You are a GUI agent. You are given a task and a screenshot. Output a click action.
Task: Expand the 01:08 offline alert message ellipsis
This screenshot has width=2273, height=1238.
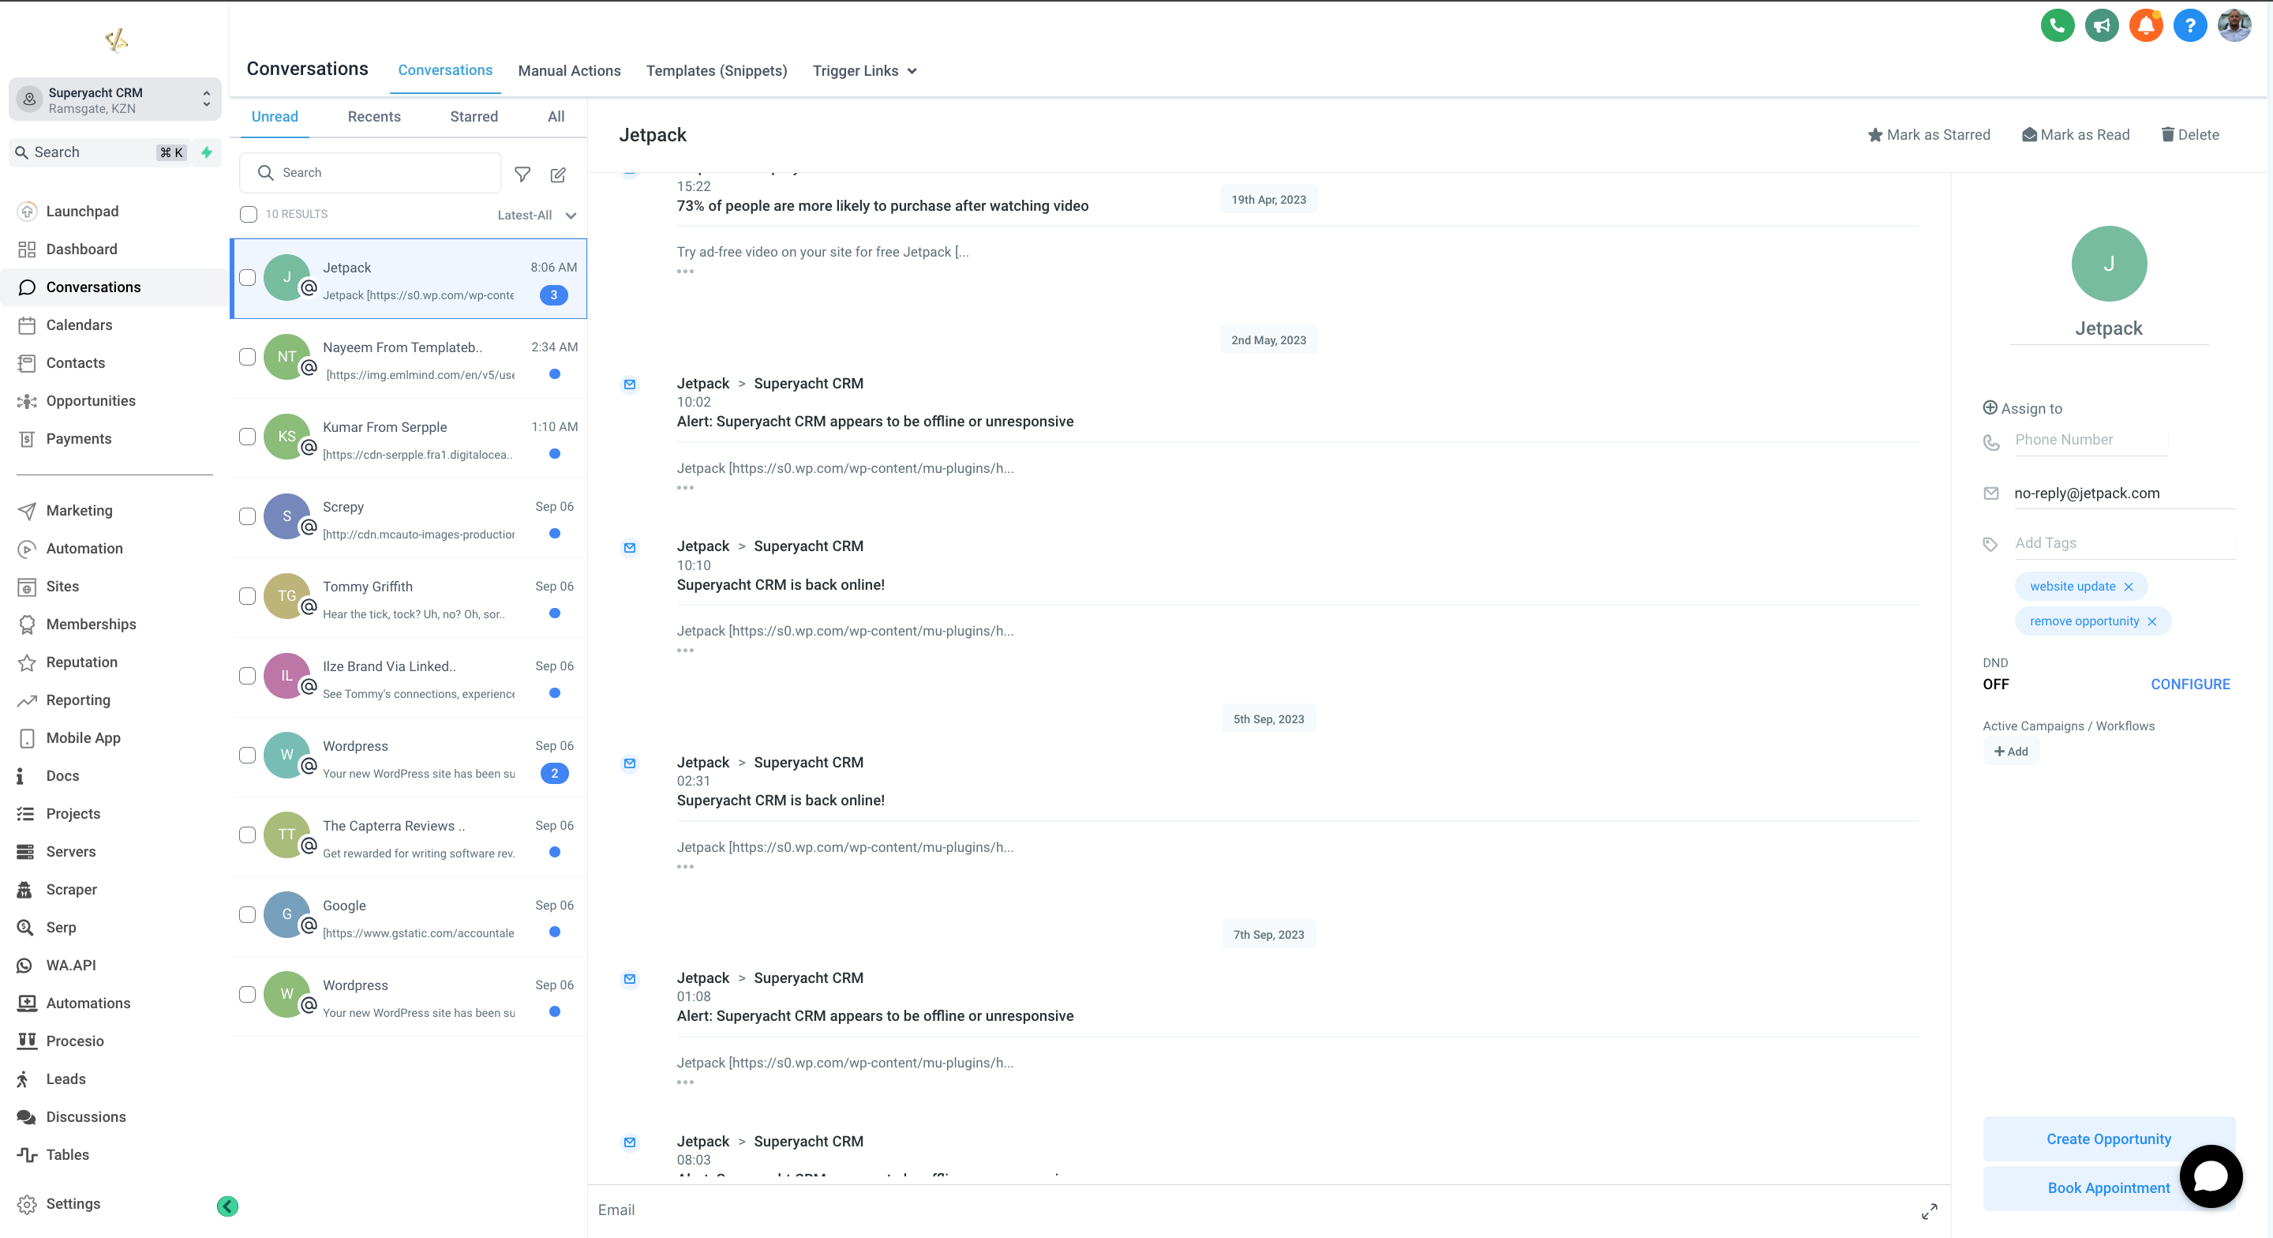click(x=685, y=1082)
